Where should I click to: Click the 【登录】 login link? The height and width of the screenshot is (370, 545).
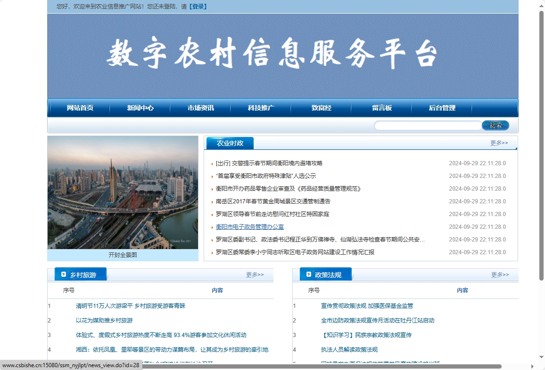198,6
